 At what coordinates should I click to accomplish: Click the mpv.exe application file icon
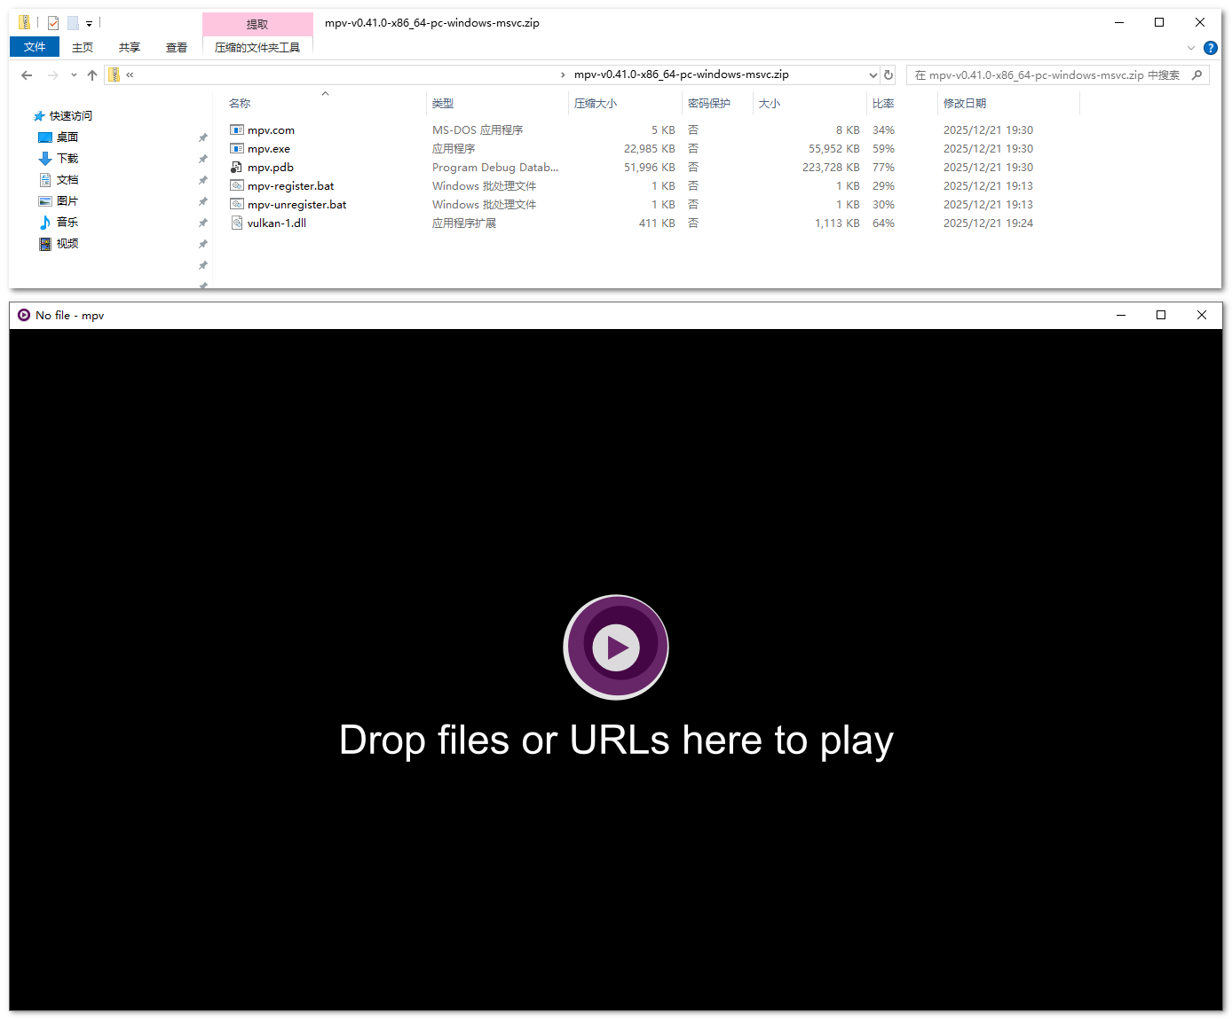tap(237, 149)
